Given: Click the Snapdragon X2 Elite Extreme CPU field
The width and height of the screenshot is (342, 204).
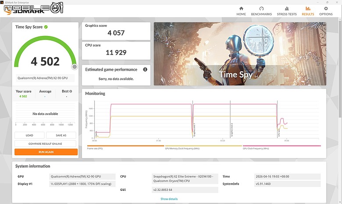Looking at the screenshot, I should (185, 179).
